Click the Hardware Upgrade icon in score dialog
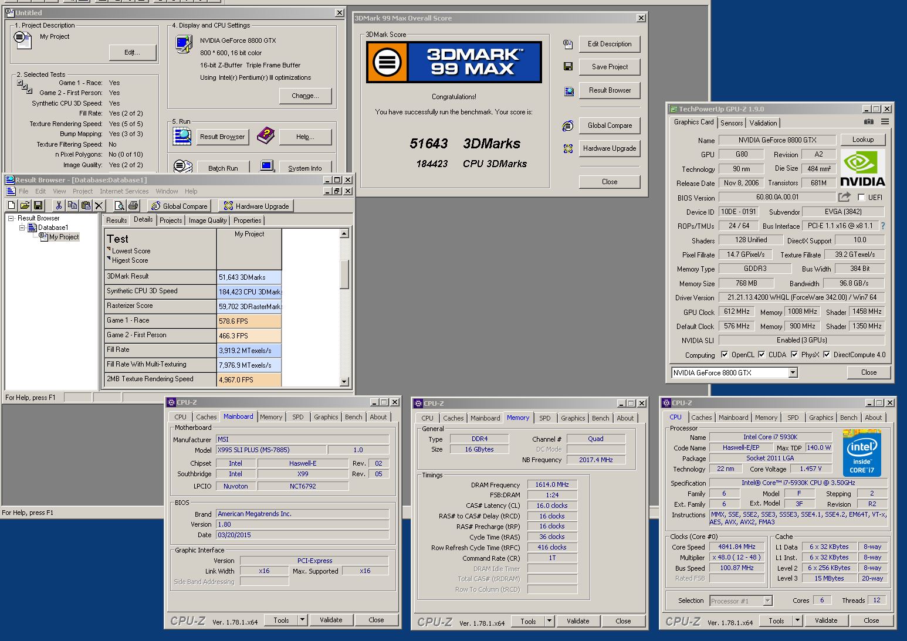The height and width of the screenshot is (641, 907). [x=568, y=148]
